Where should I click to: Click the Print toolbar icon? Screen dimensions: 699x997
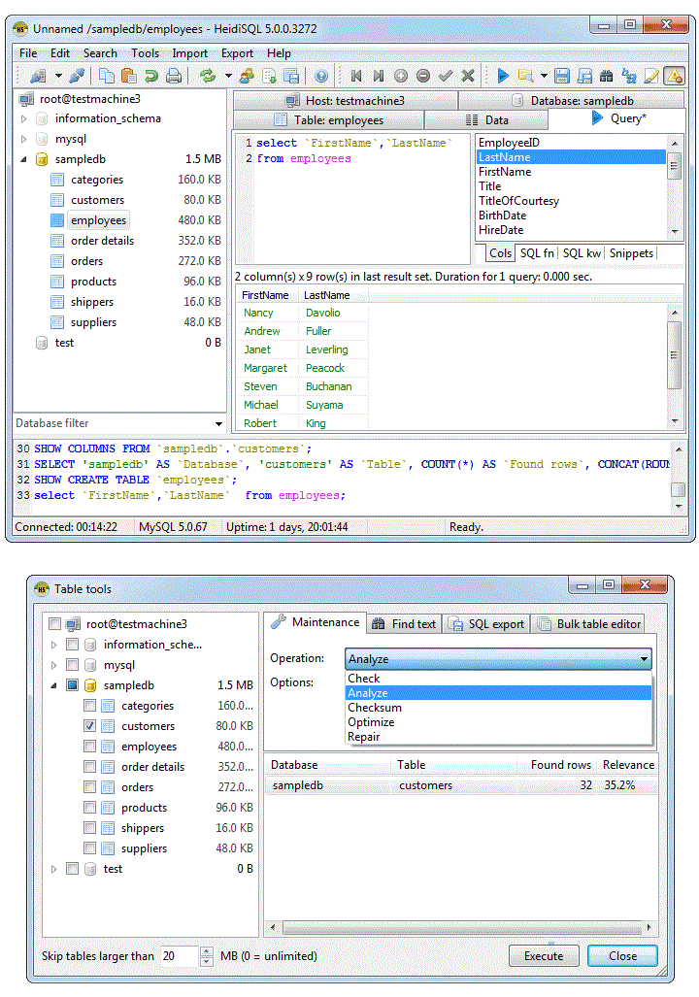174,76
